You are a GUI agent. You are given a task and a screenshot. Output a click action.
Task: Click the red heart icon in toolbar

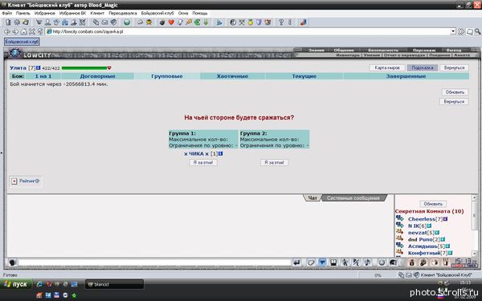171,22
